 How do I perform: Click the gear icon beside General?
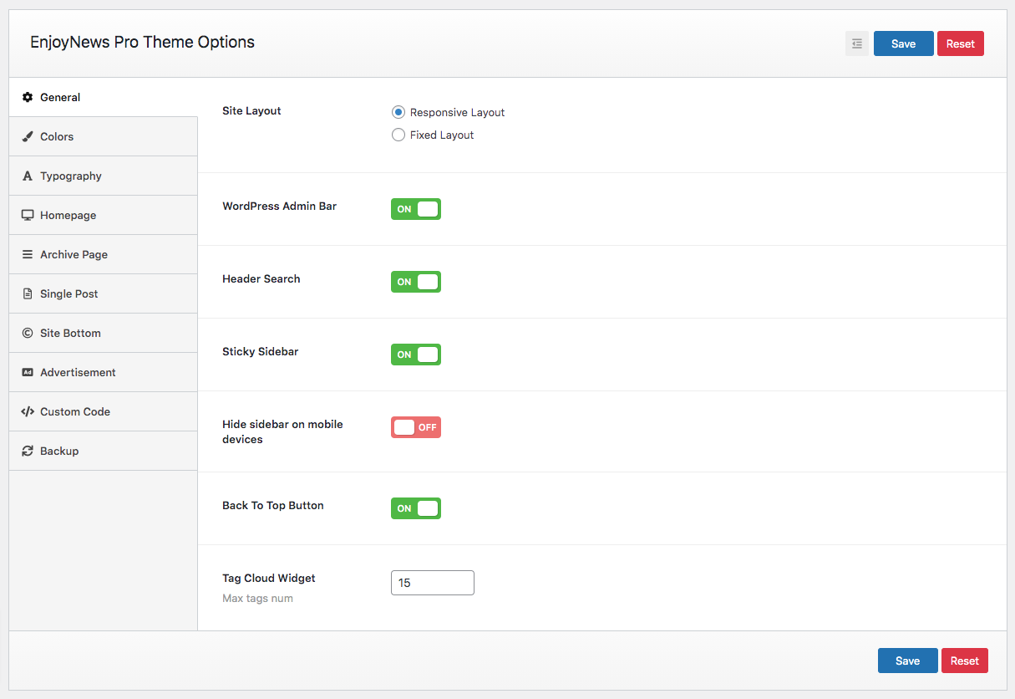[28, 97]
